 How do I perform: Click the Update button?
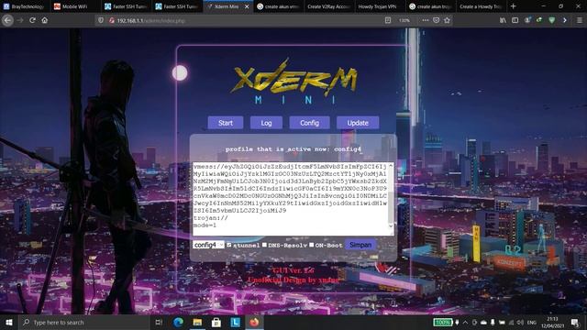pos(358,123)
